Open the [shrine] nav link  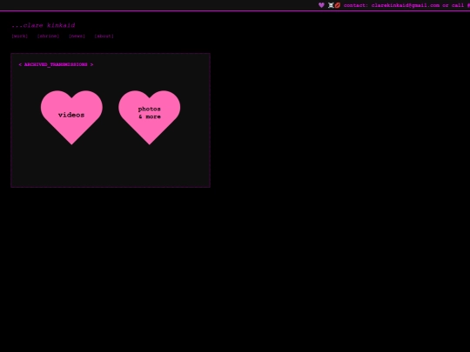(48, 36)
